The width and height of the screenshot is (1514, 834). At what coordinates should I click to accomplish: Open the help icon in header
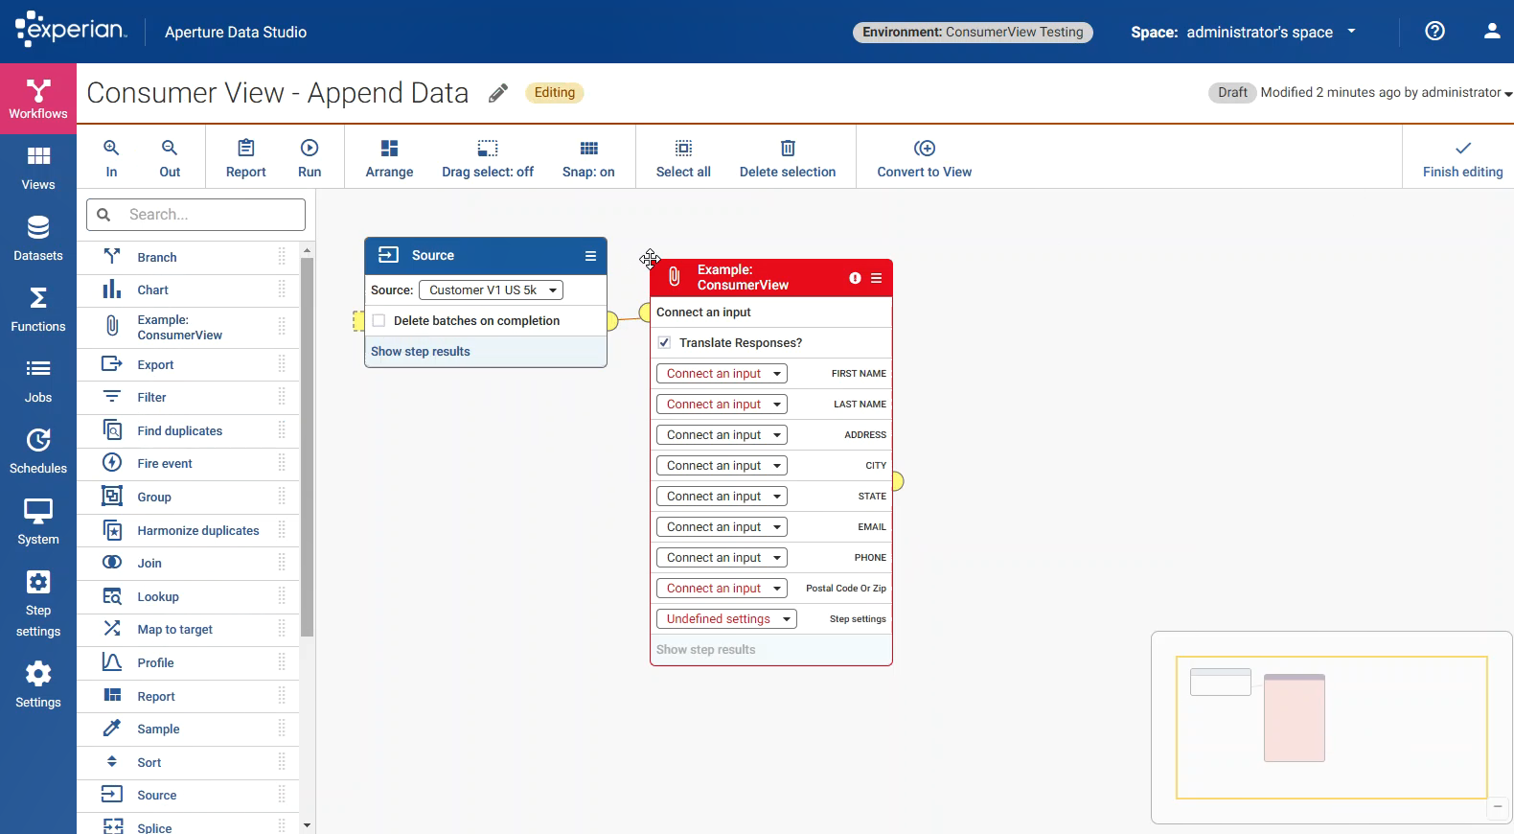1434,31
